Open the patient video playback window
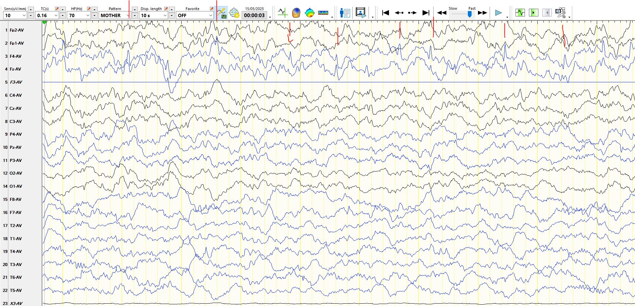The height and width of the screenshot is (306, 635). pyautogui.click(x=361, y=13)
